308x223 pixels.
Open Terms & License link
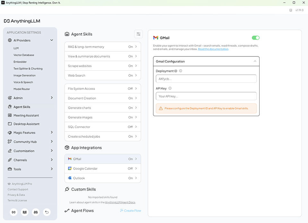pyautogui.click(x=17, y=201)
